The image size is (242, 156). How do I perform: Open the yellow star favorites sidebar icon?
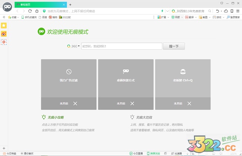[x=4, y=25]
